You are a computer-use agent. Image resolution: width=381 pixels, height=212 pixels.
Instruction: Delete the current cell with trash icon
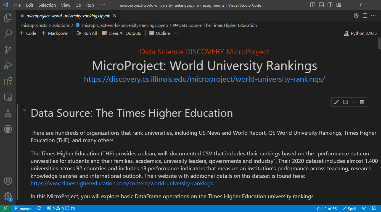click(x=362, y=102)
